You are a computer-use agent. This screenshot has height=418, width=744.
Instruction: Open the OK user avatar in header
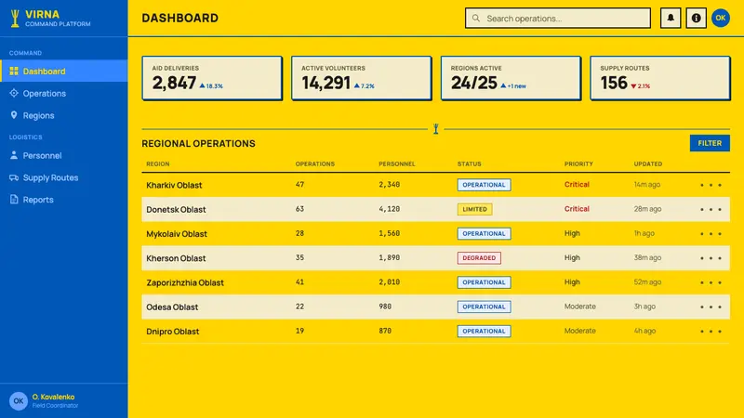[x=720, y=18]
